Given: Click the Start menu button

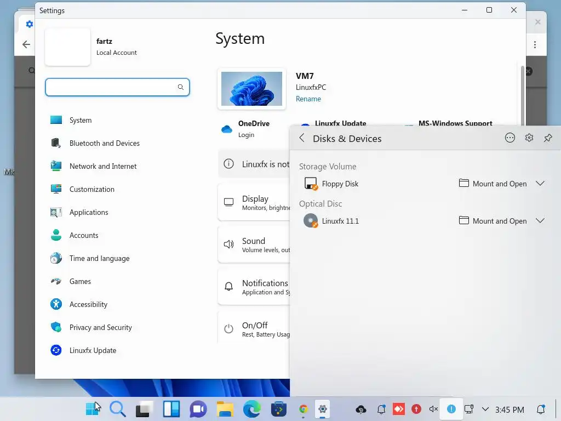Looking at the screenshot, I should pyautogui.click(x=93, y=409).
